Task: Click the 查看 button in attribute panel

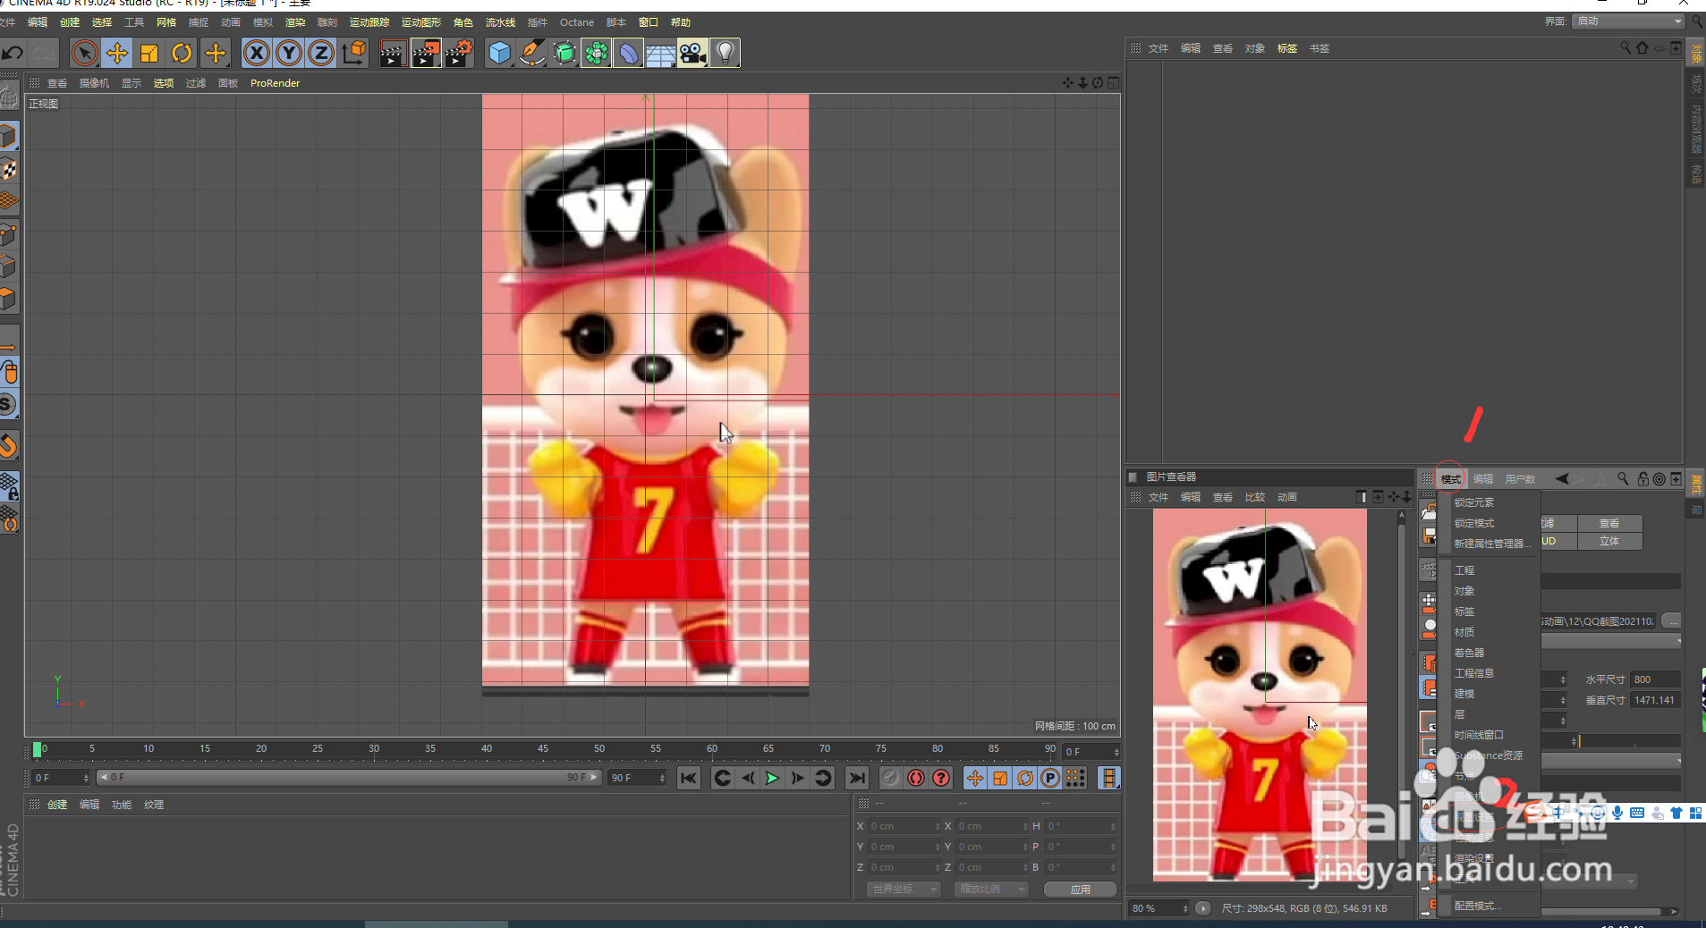Action: point(1609,523)
